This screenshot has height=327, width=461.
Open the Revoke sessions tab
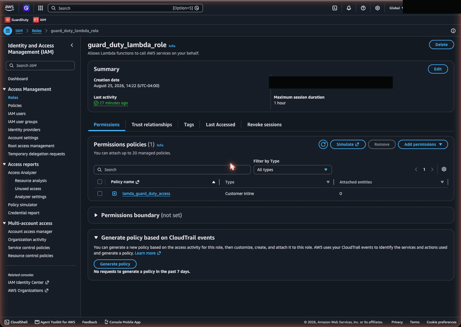[x=264, y=125]
